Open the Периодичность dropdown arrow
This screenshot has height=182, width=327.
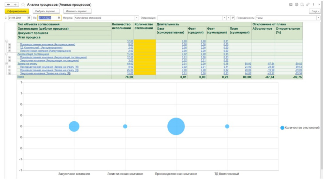318,18
